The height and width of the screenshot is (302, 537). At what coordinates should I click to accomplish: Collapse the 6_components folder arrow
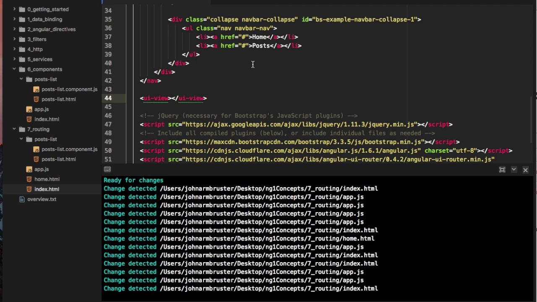[14, 69]
